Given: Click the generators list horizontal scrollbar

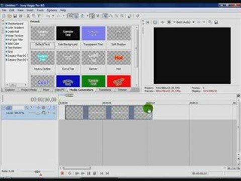Looking at the screenshot, I should (13, 84).
